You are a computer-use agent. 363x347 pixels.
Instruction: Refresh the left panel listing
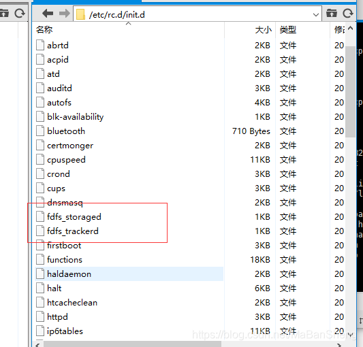(20, 14)
